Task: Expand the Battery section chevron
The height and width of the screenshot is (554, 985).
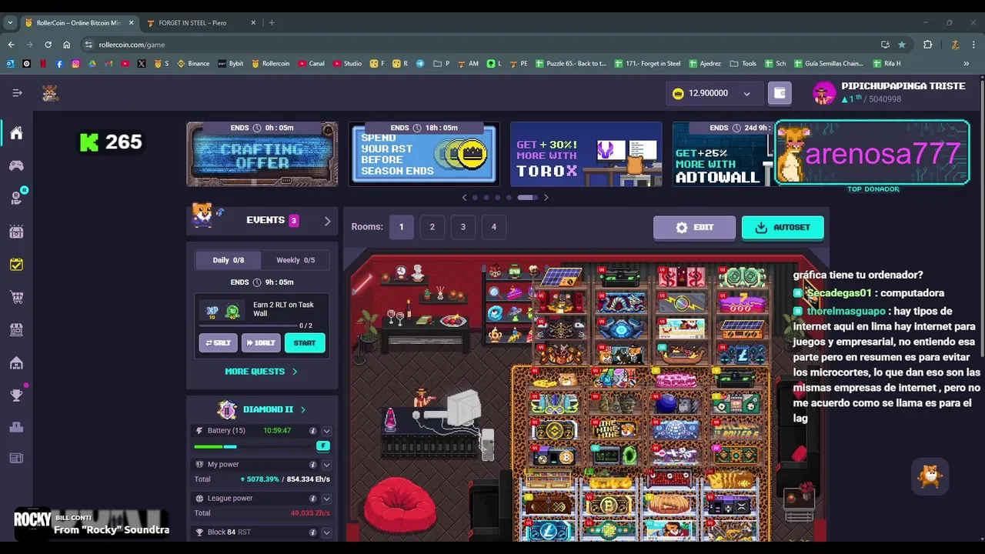Action: pos(326,431)
